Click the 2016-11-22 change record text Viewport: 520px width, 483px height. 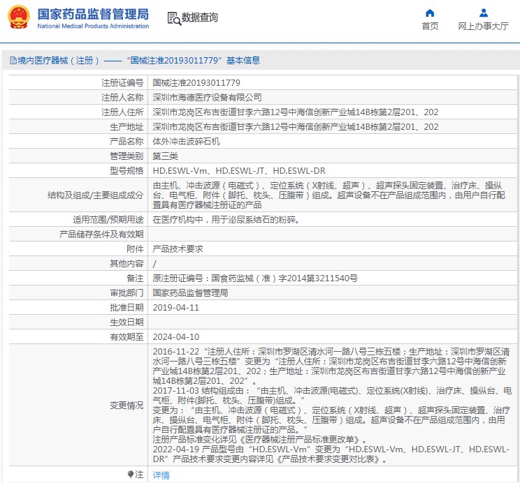click(x=331, y=366)
